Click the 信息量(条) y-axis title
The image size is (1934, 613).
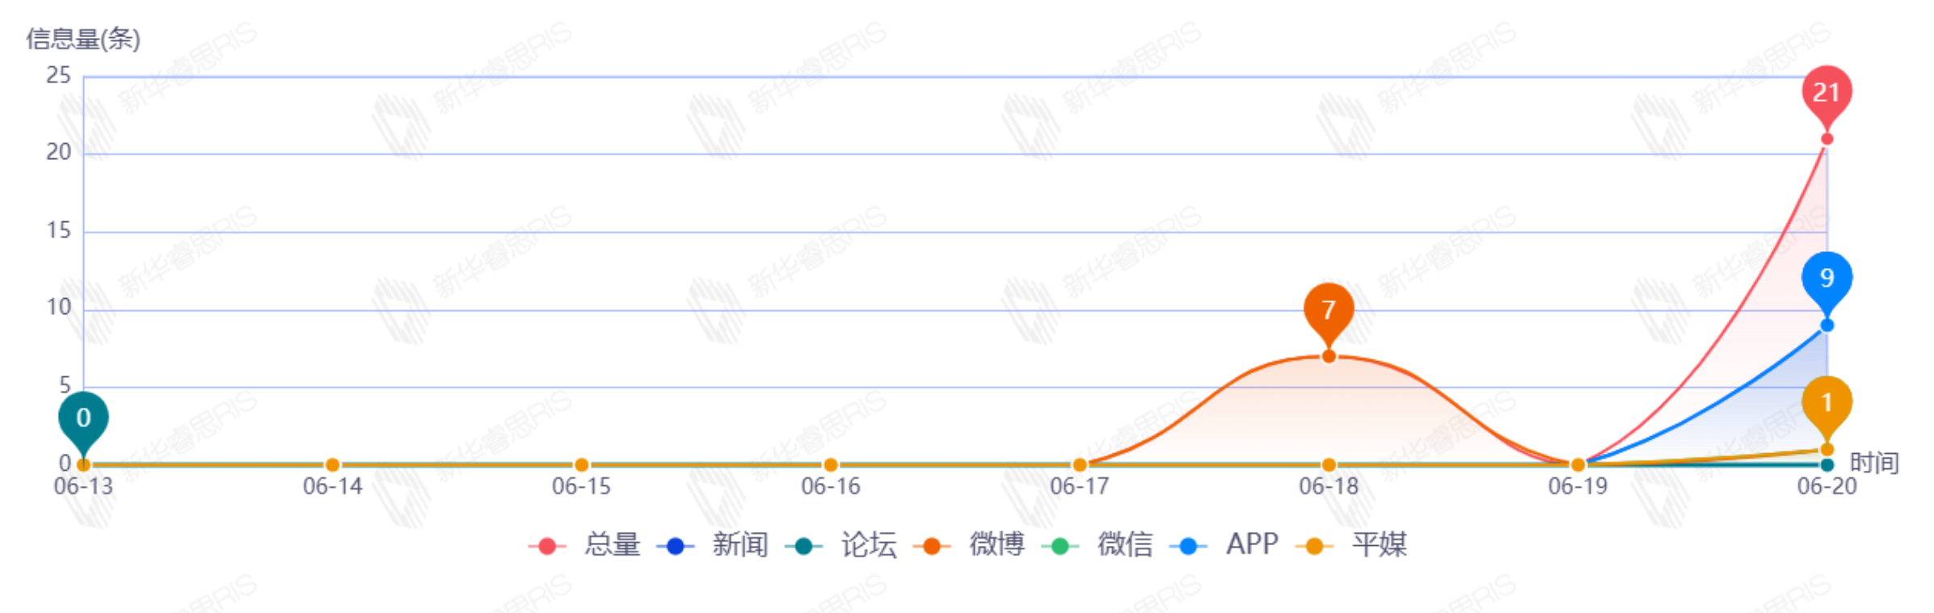pos(83,39)
